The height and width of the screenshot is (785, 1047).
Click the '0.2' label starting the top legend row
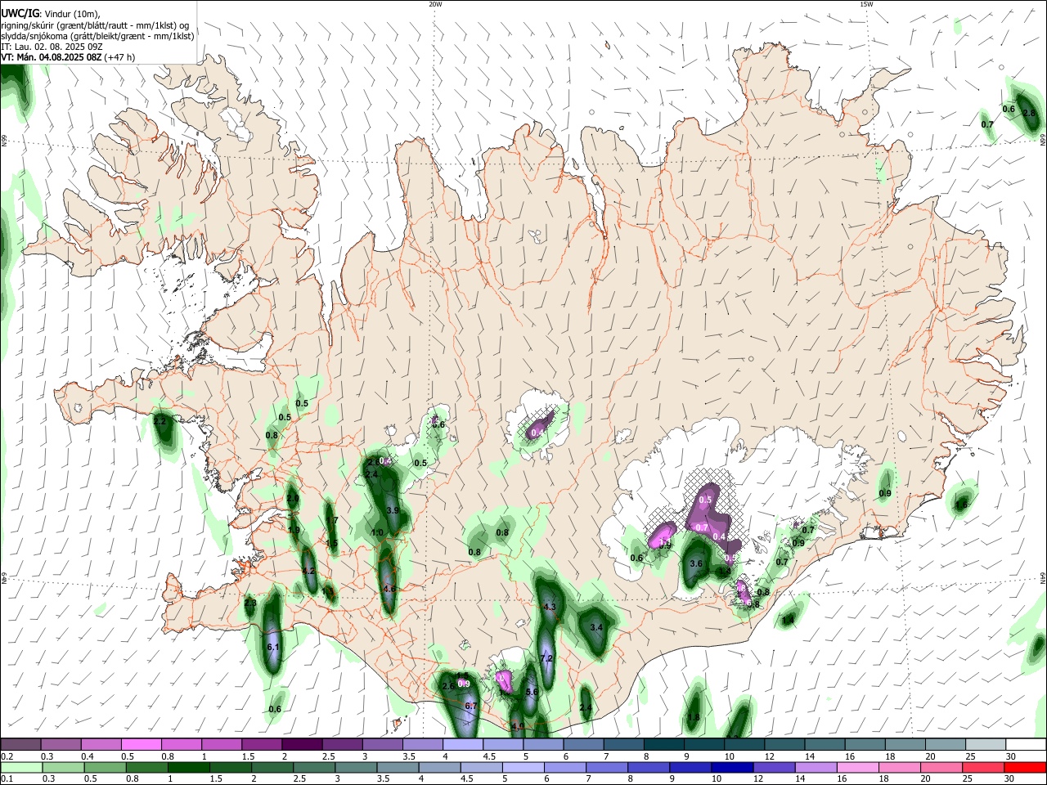coord(7,756)
